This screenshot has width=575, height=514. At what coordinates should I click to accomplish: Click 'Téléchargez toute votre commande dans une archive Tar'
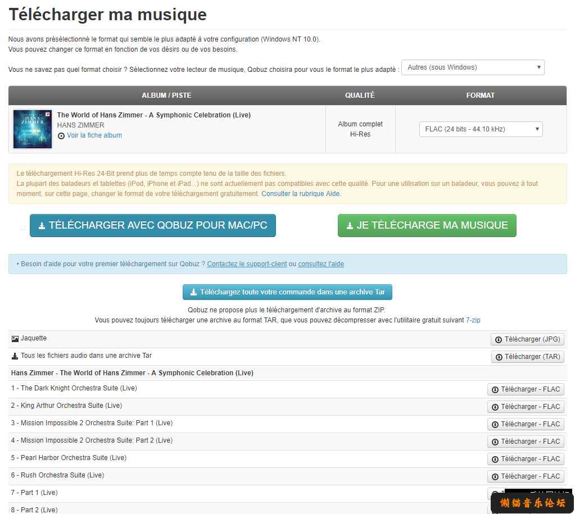pyautogui.click(x=288, y=292)
